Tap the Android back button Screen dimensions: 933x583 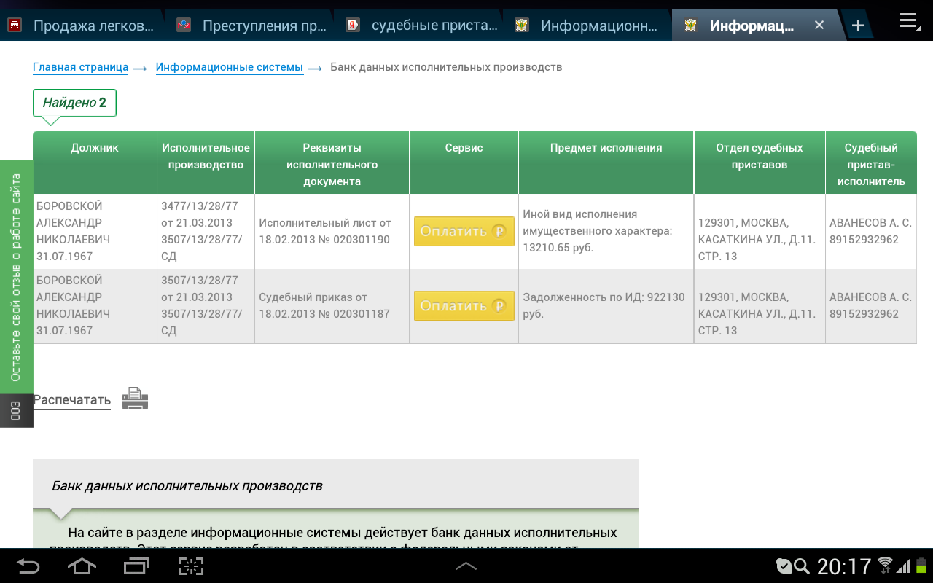[x=28, y=566]
